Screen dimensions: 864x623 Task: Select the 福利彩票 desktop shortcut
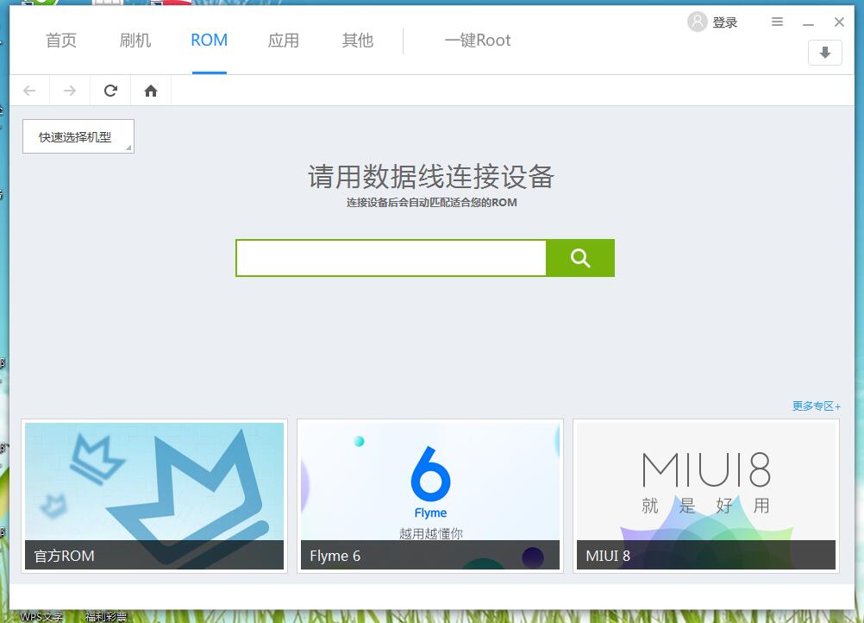click(x=106, y=616)
